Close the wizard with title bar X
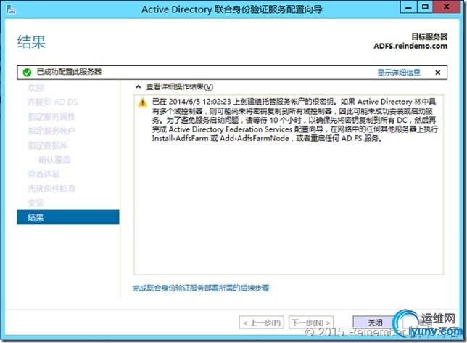 click(446, 7)
